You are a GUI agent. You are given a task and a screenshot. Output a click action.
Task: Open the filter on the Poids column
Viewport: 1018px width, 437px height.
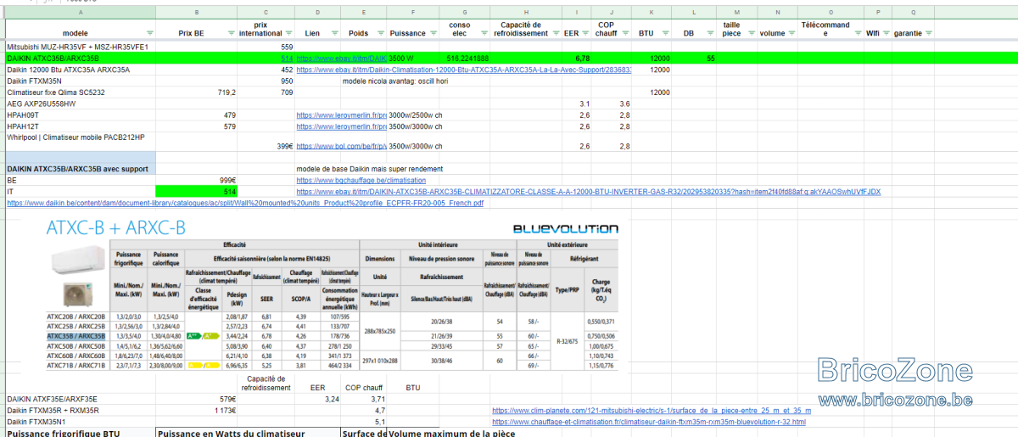(379, 32)
